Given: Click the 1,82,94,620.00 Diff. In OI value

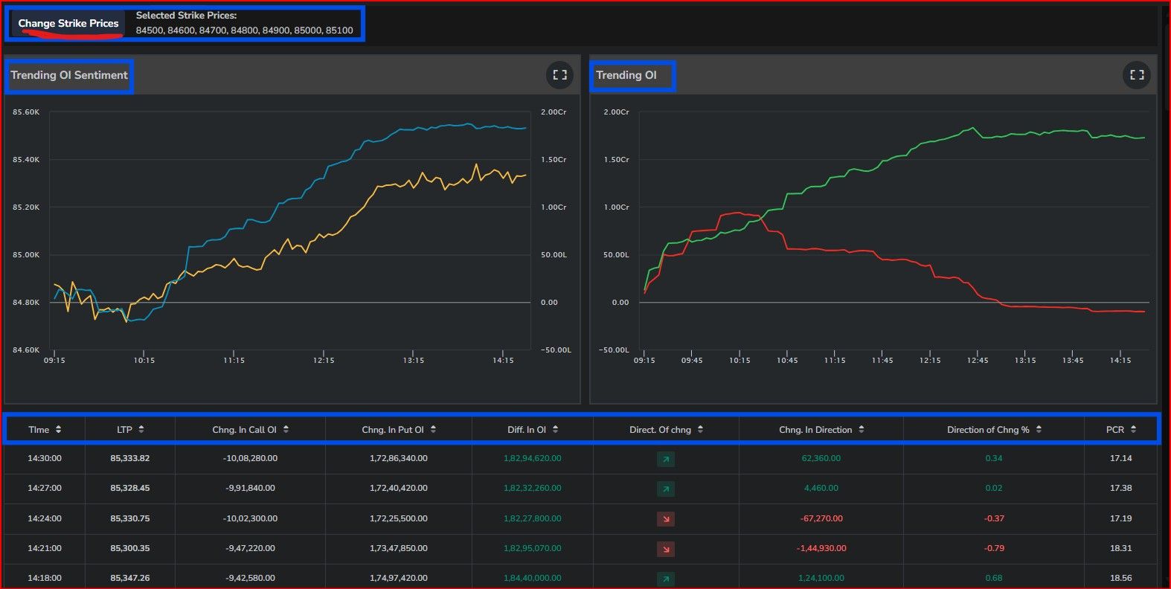Looking at the screenshot, I should pyautogui.click(x=533, y=459).
